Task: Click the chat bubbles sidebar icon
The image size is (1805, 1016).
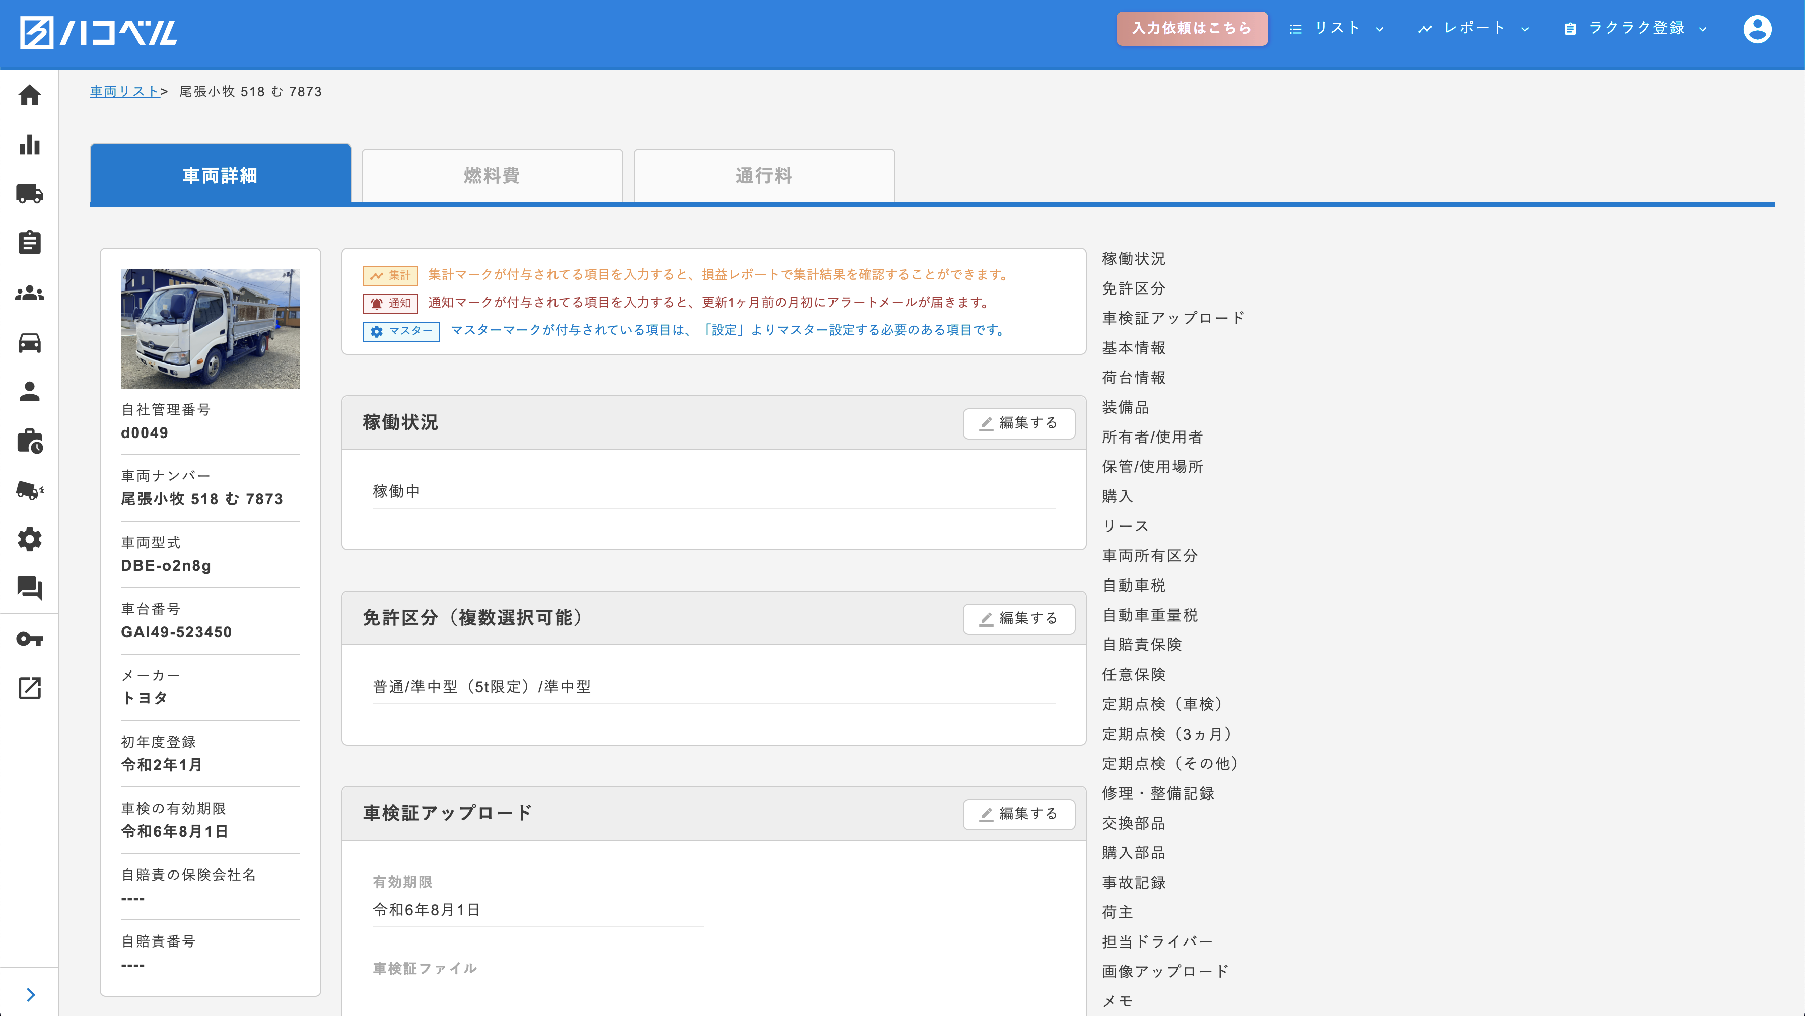Action: pyautogui.click(x=29, y=588)
